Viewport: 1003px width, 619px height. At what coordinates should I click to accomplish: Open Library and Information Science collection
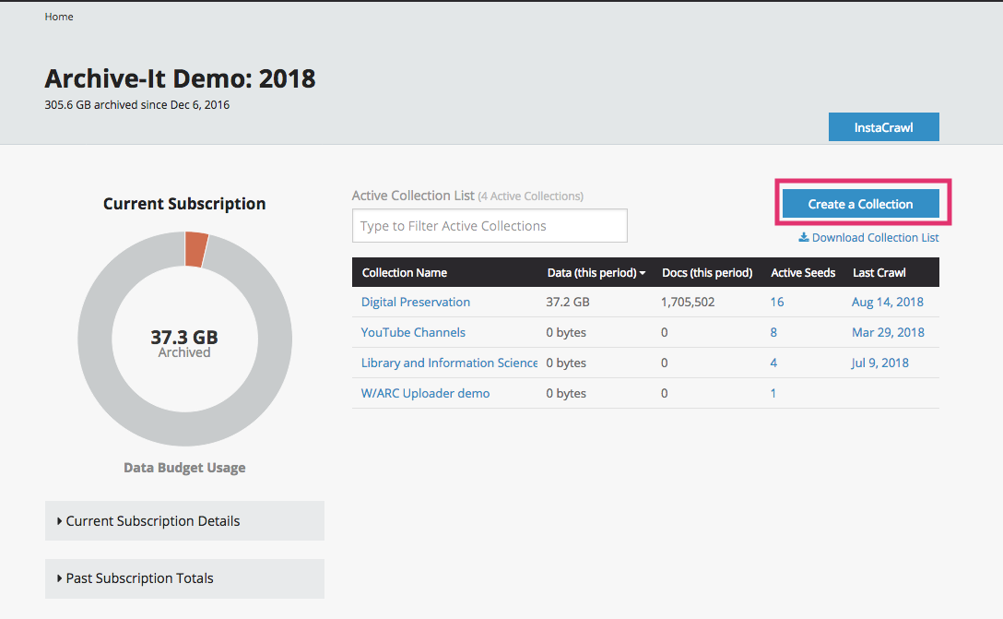(x=449, y=363)
